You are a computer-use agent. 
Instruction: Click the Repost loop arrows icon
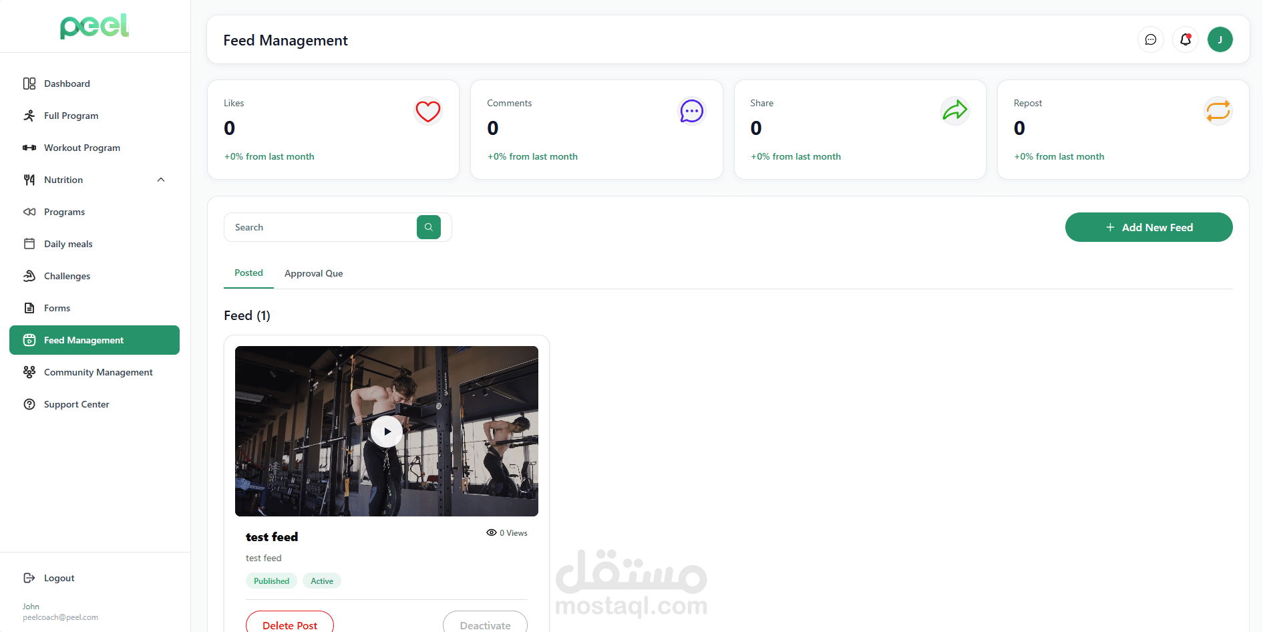click(x=1218, y=110)
